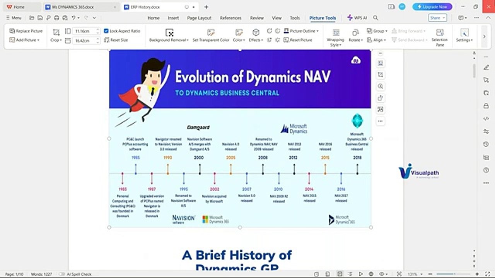Open the picture Effects icon
Viewport: 495px width, 278px height.
coord(256,32)
